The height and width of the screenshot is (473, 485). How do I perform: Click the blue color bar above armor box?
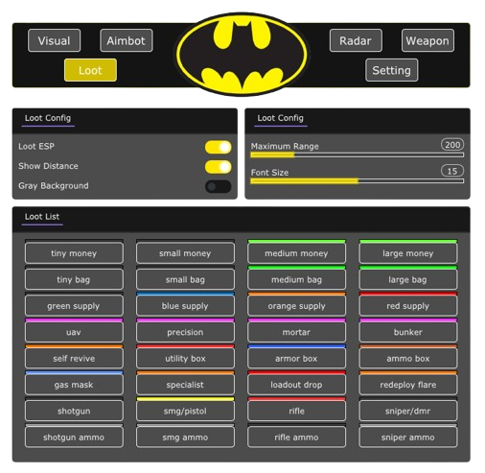(296, 346)
